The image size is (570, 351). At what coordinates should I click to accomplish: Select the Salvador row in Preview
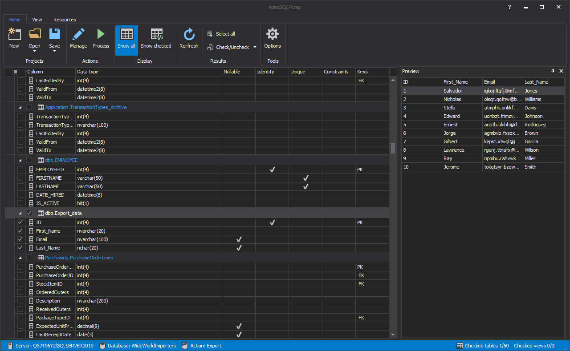click(483, 91)
